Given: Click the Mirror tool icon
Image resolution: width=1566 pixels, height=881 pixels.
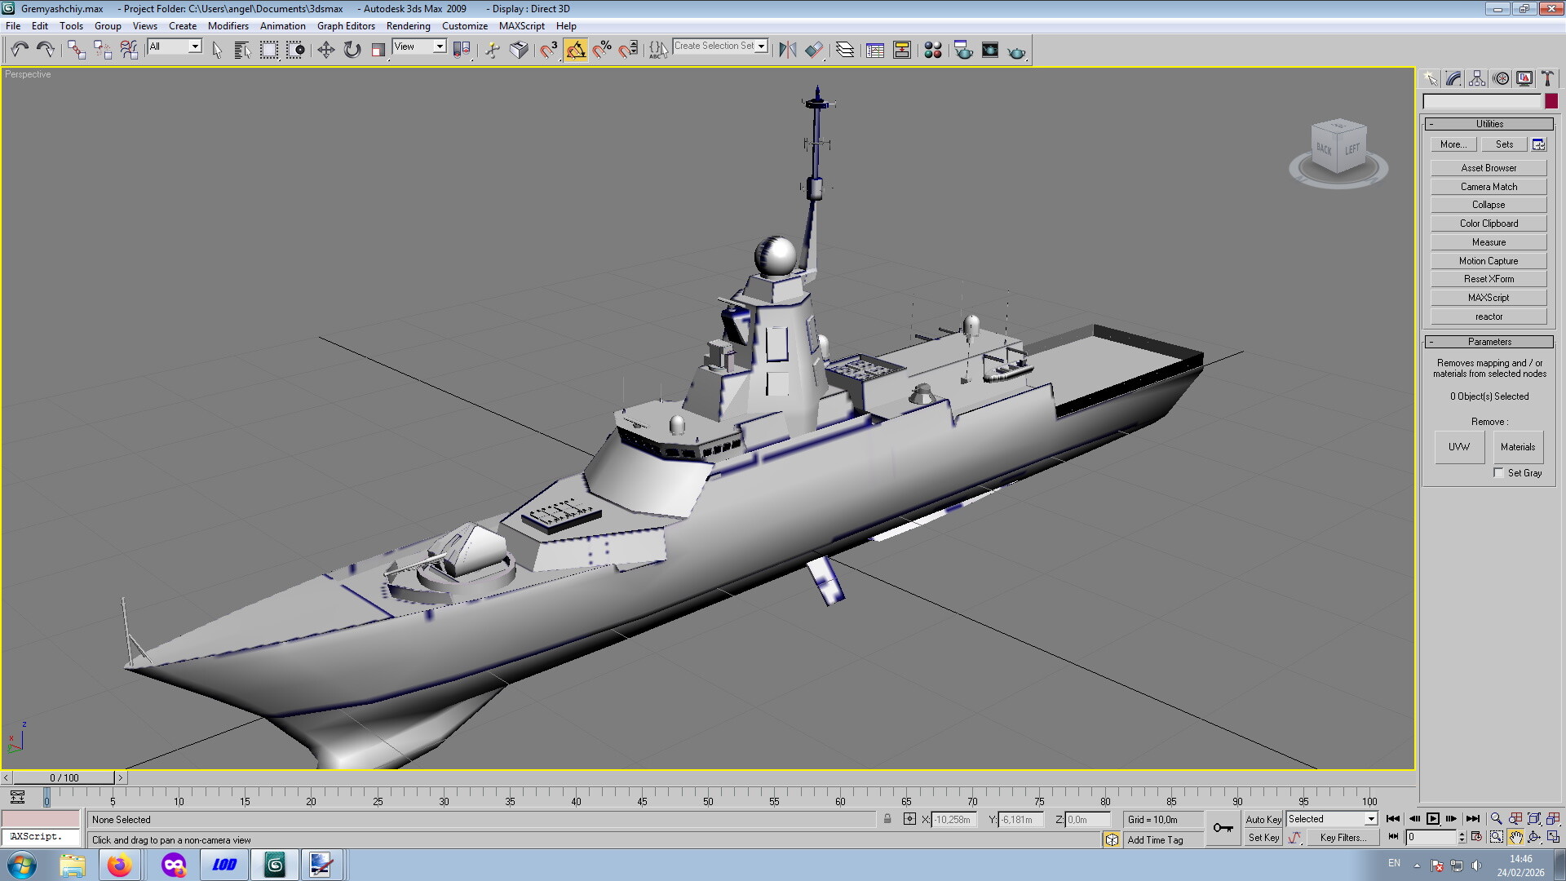Looking at the screenshot, I should click(787, 51).
